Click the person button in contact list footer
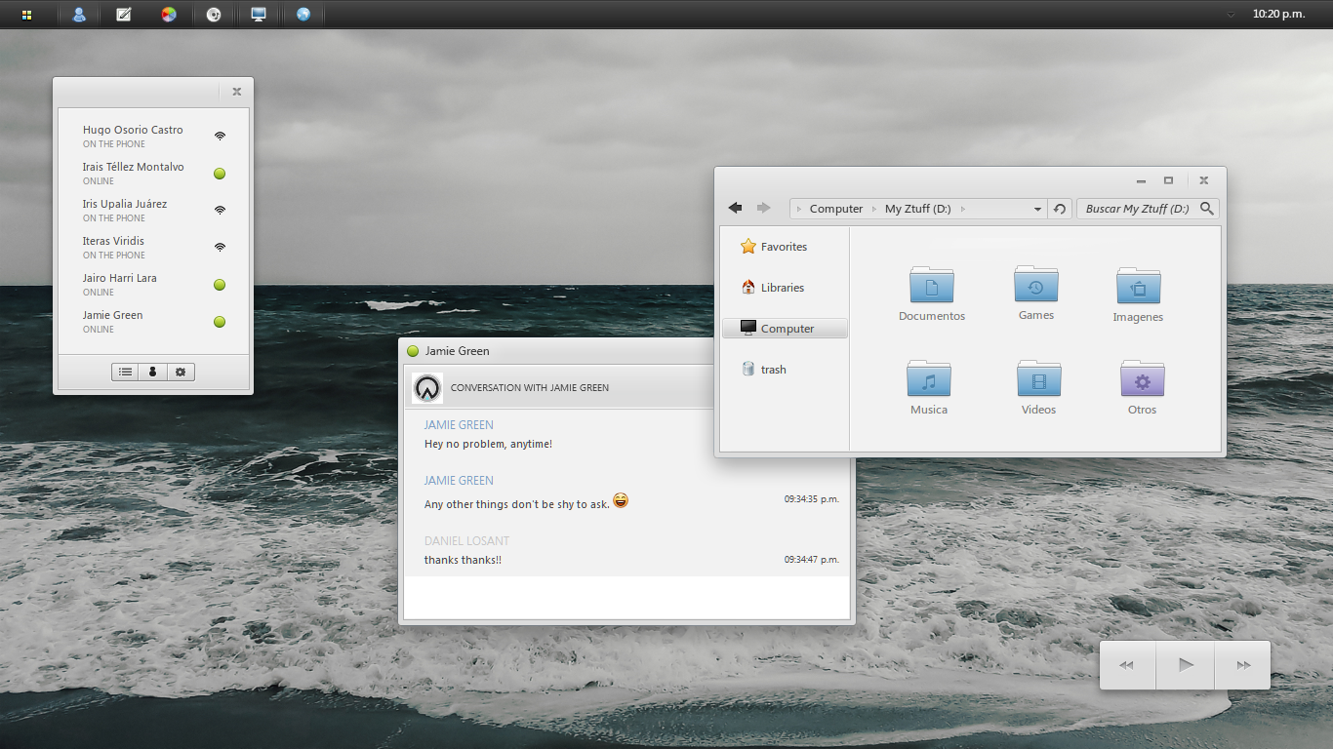1333x749 pixels. [x=152, y=372]
